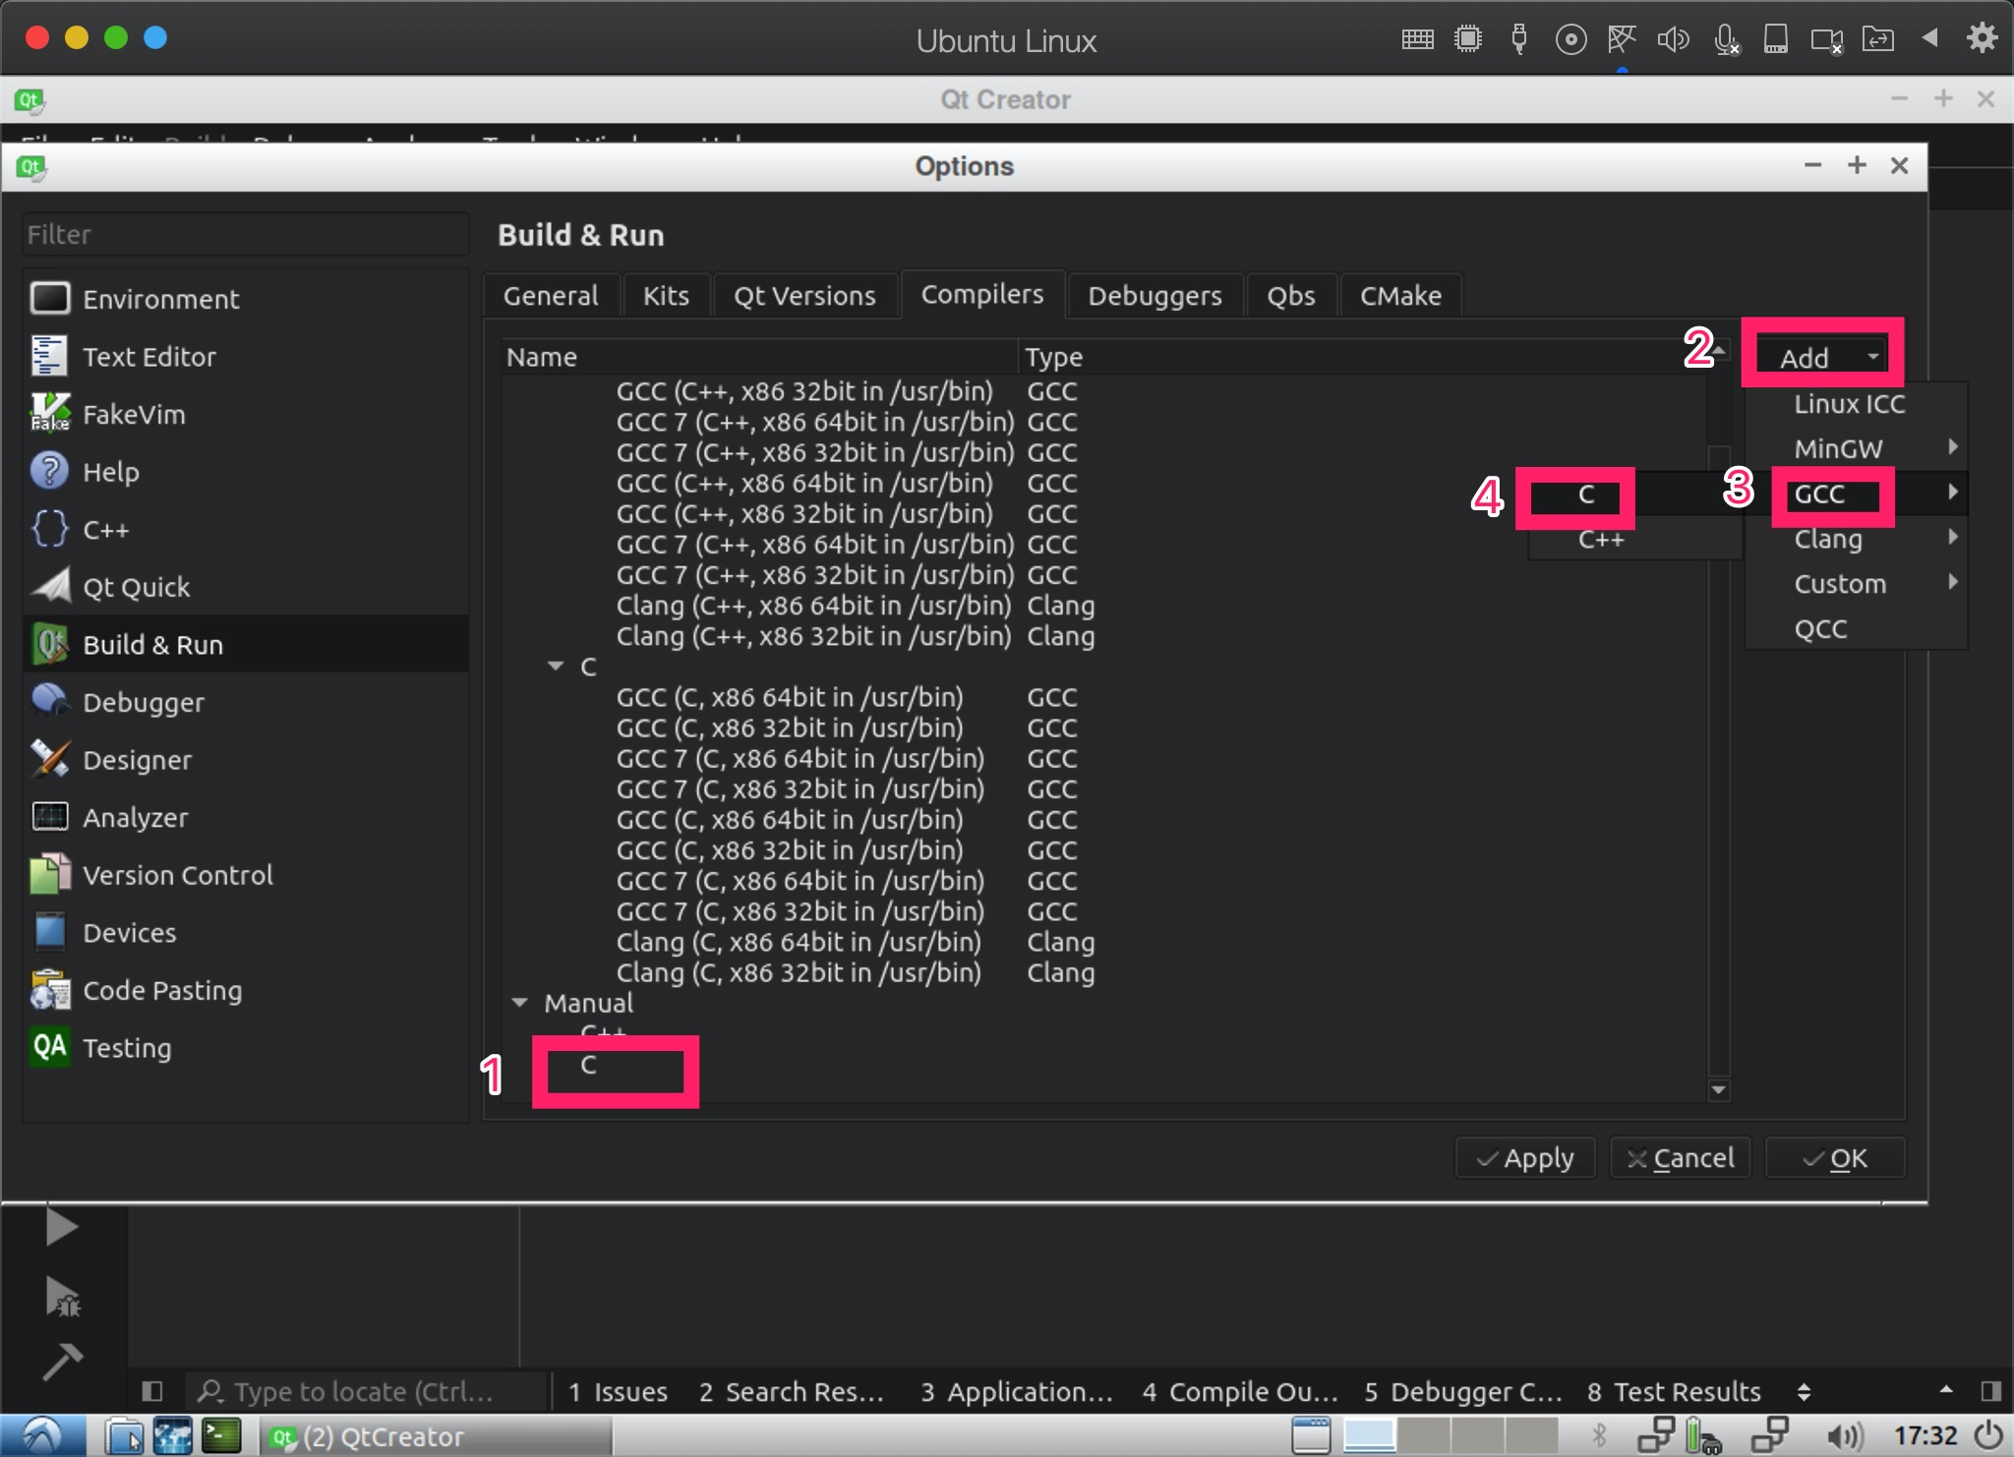The width and height of the screenshot is (2014, 1457).
Task: Select the FakeVim settings icon
Action: point(50,413)
